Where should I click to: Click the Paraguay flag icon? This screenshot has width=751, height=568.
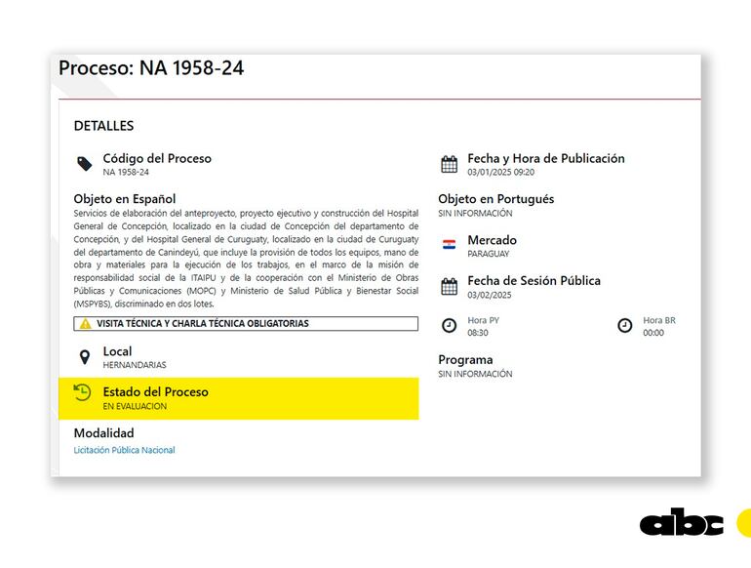click(x=449, y=245)
